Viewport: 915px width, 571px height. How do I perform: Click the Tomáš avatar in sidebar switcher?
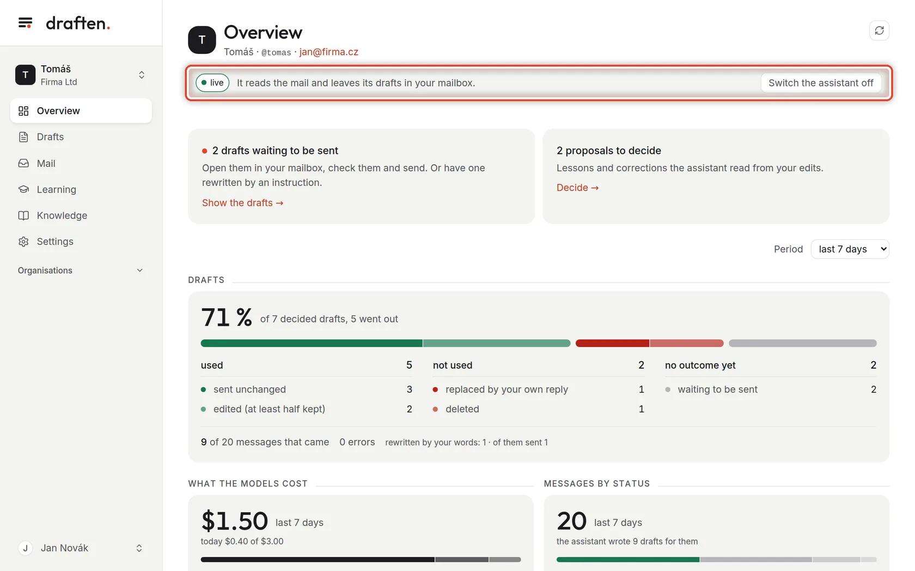pos(25,75)
